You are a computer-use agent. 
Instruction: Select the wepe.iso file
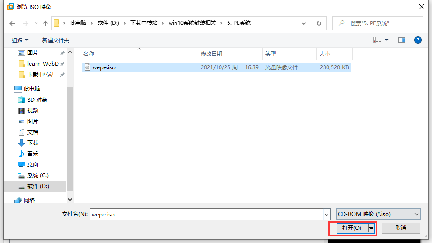coord(104,67)
